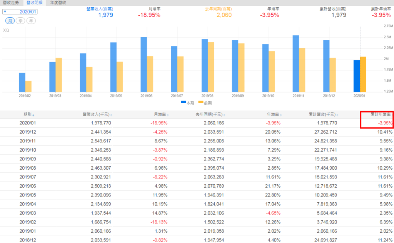394x243 pixels.
Task: Select the 2019/07 row period cell
Action: pos(28,177)
